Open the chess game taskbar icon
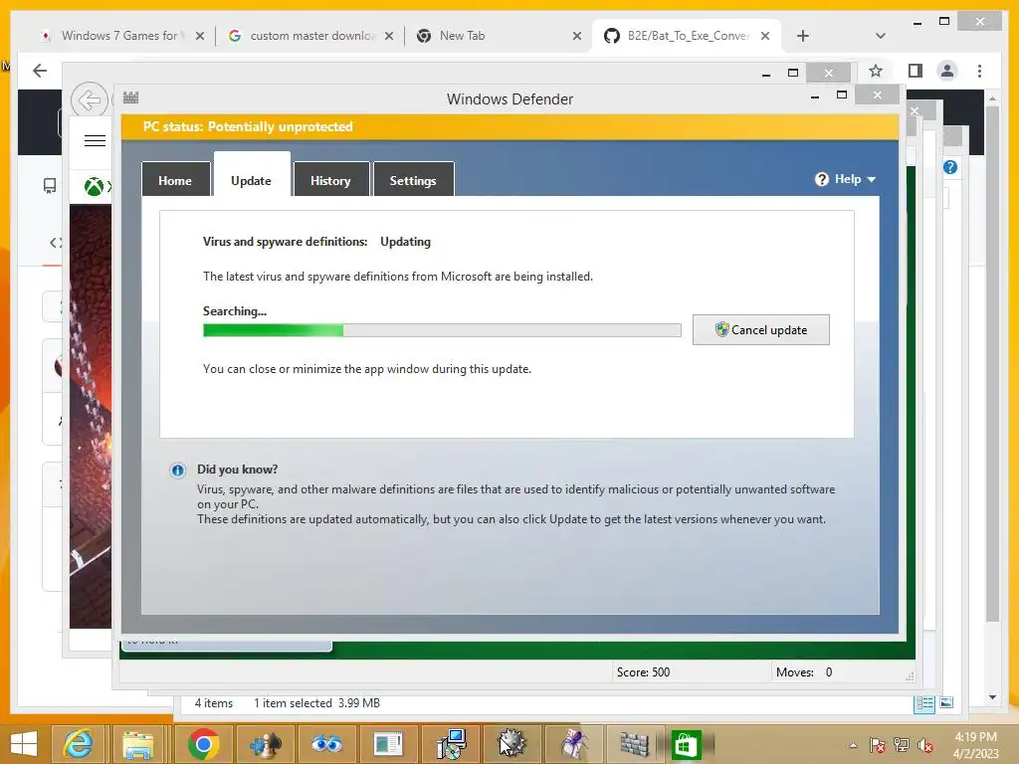The width and height of the screenshot is (1019, 764). coord(265,744)
